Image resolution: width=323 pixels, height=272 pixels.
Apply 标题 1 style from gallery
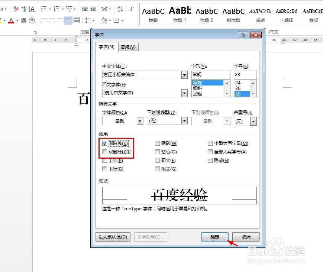click(x=180, y=14)
